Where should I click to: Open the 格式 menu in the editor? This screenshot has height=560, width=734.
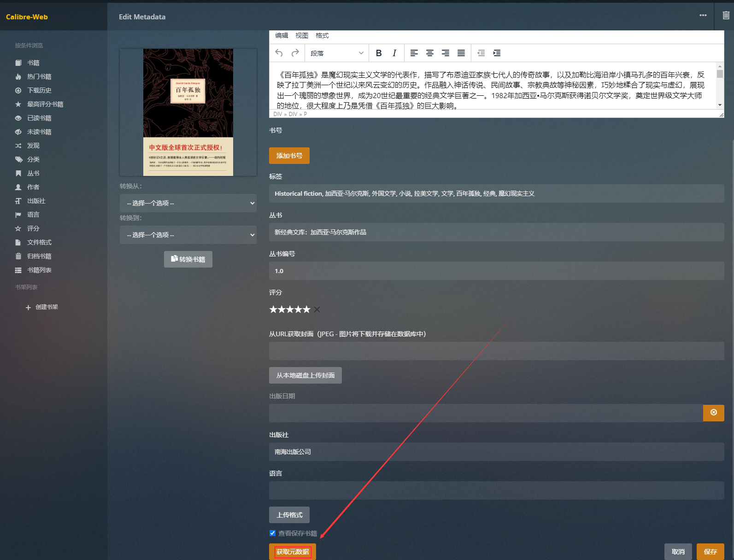(322, 35)
